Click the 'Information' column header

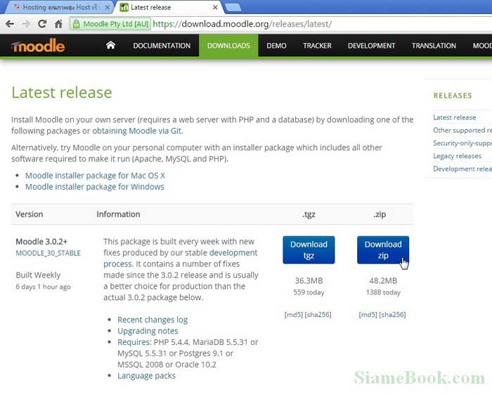click(118, 214)
